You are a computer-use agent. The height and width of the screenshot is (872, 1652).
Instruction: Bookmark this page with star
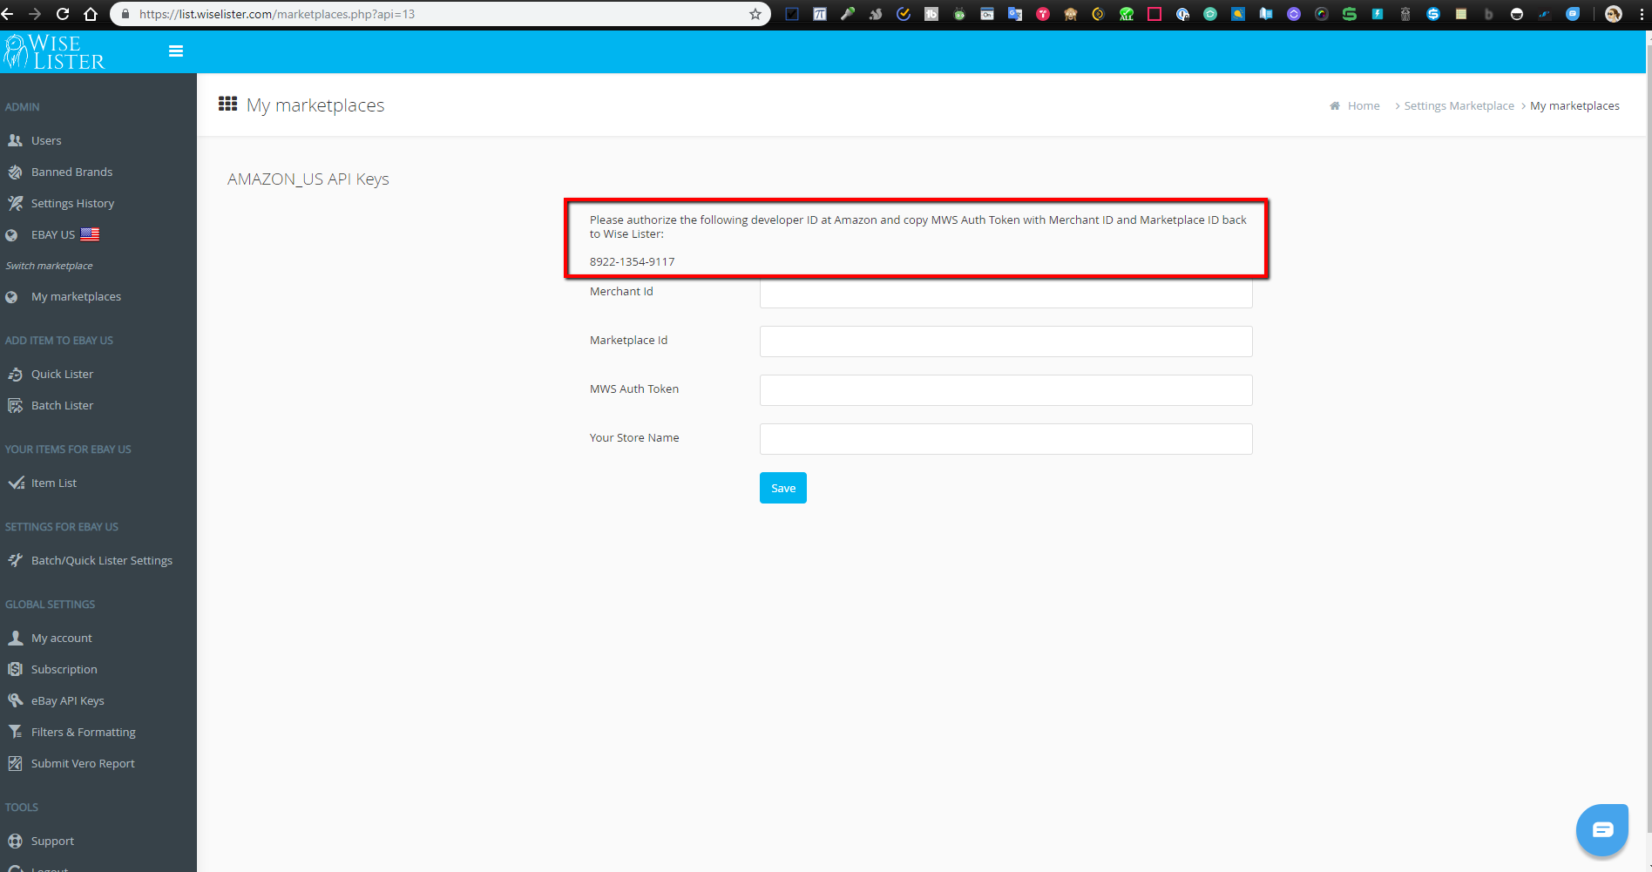click(x=755, y=14)
